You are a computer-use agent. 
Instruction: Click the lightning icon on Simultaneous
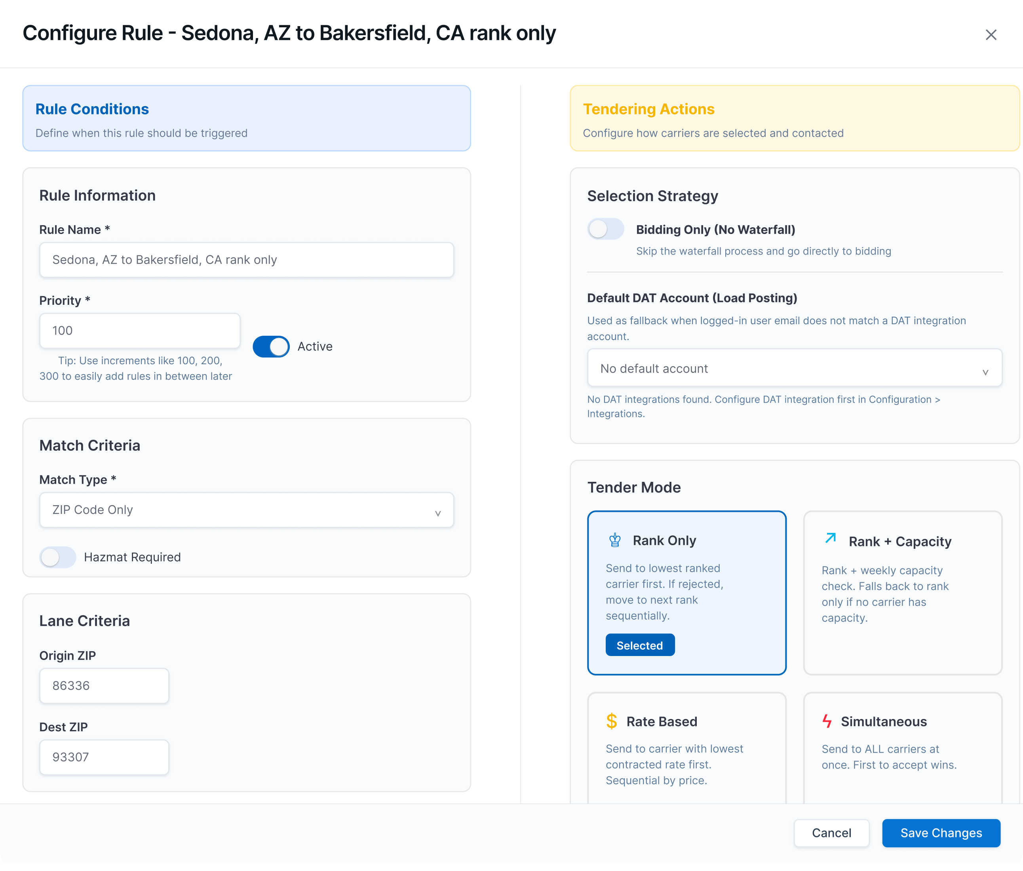pyautogui.click(x=827, y=721)
